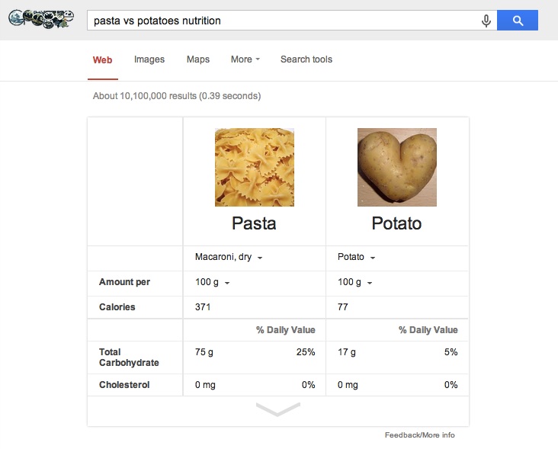
Task: Click the Calories row label
Action: (117, 307)
